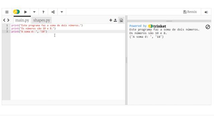214x120 pixels.
Task: Switch to shapes.py tab
Action: coord(41,20)
